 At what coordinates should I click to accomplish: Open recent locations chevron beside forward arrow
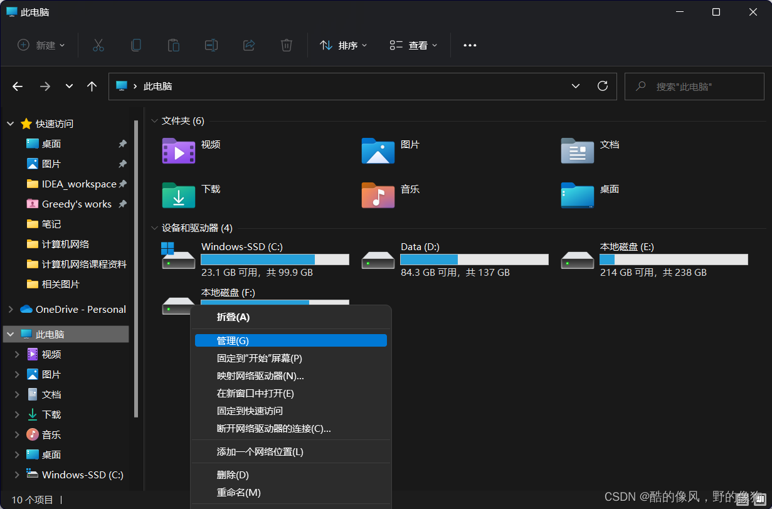pos(69,87)
